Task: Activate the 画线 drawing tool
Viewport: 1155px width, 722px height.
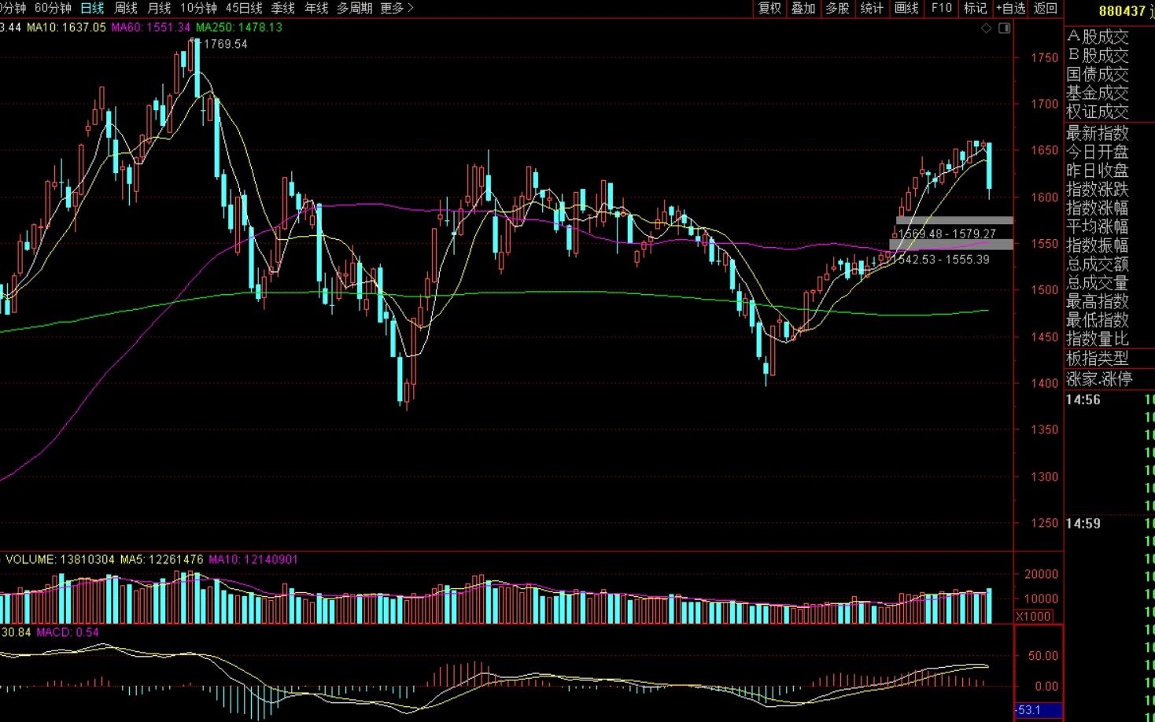Action: click(906, 8)
